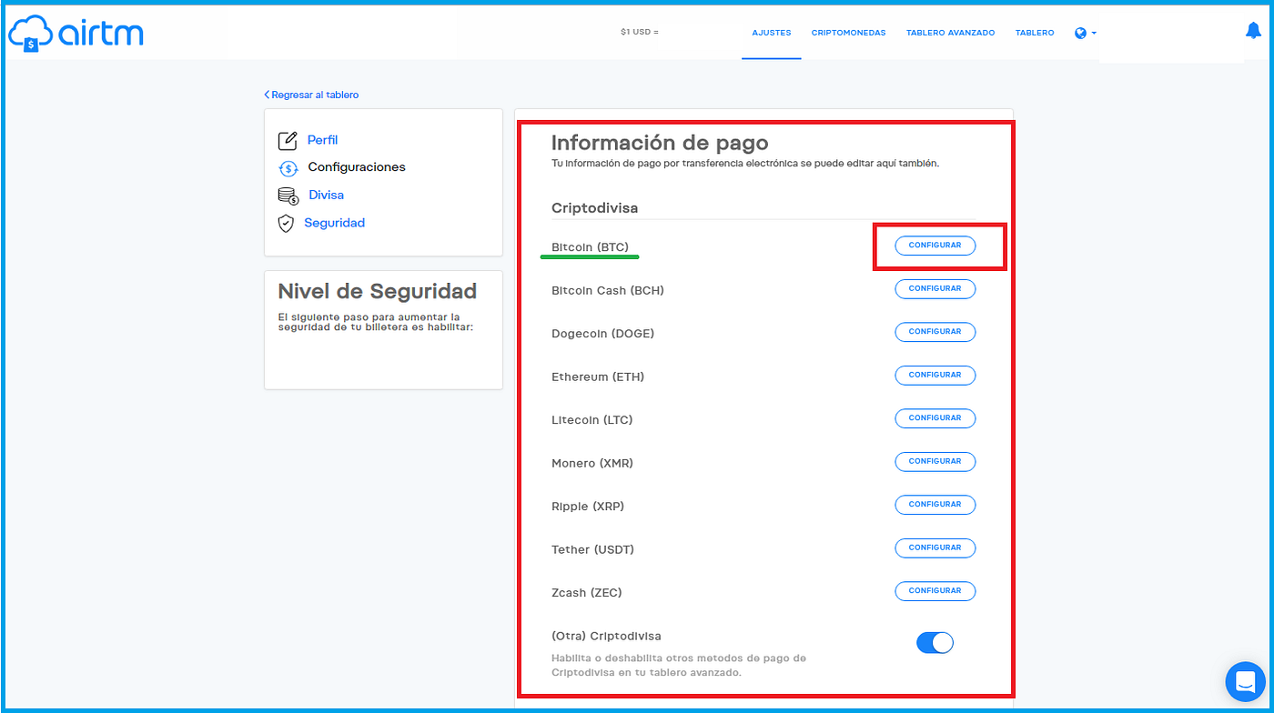
Task: Click the Seguridad shield icon
Action: [286, 223]
